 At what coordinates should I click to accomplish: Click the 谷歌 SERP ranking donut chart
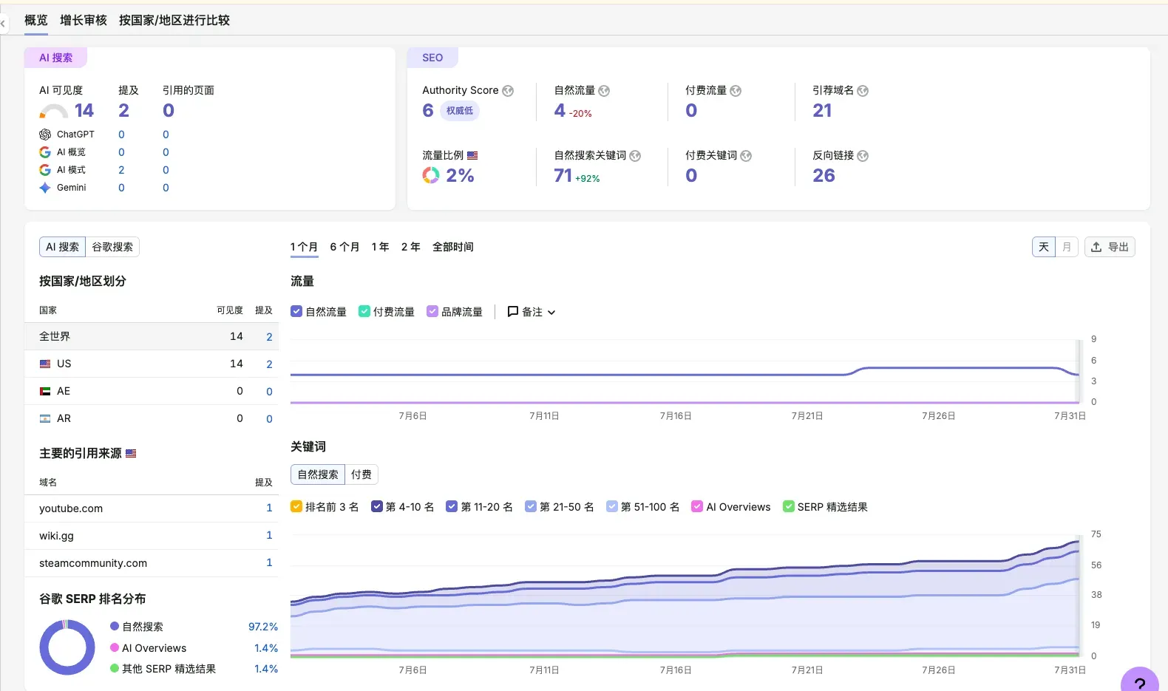tap(67, 647)
